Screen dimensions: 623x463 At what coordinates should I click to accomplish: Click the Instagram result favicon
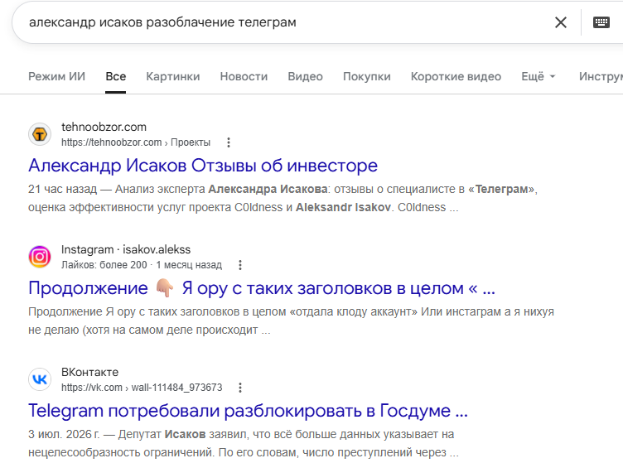coord(40,257)
